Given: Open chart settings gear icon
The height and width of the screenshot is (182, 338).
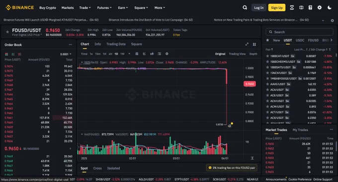Looking at the screenshot, I should pyautogui.click(x=167, y=54).
